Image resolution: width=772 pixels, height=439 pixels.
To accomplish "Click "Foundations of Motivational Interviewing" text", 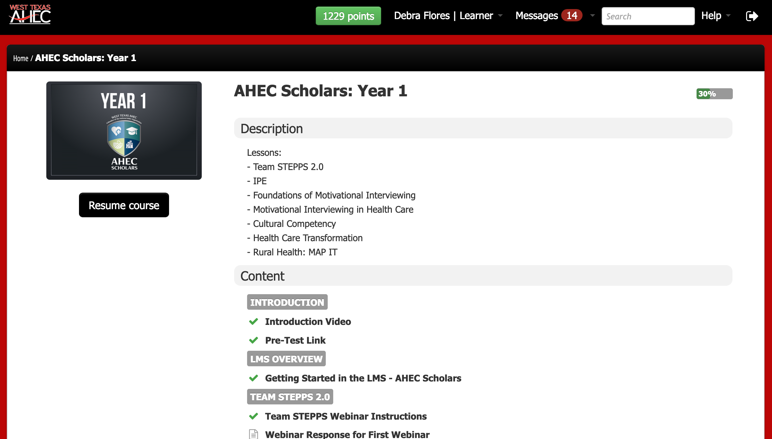I will tap(334, 195).
